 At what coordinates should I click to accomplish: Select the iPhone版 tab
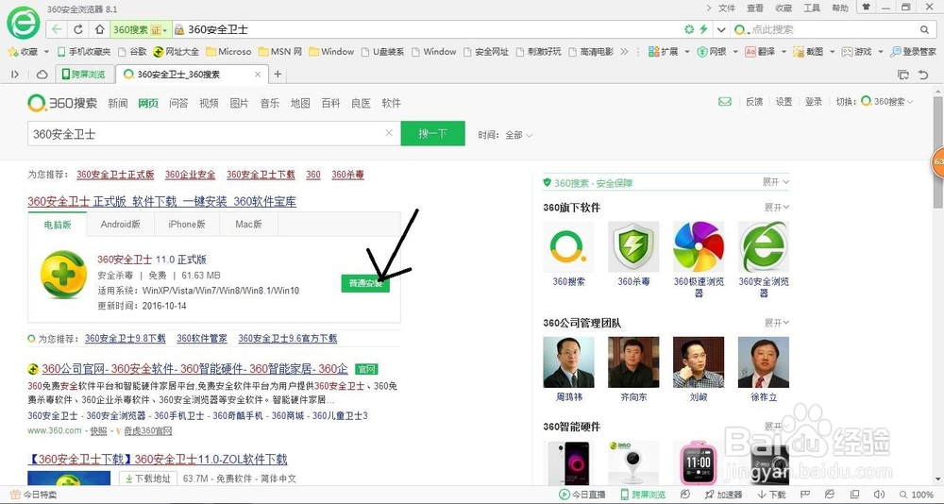tap(187, 224)
